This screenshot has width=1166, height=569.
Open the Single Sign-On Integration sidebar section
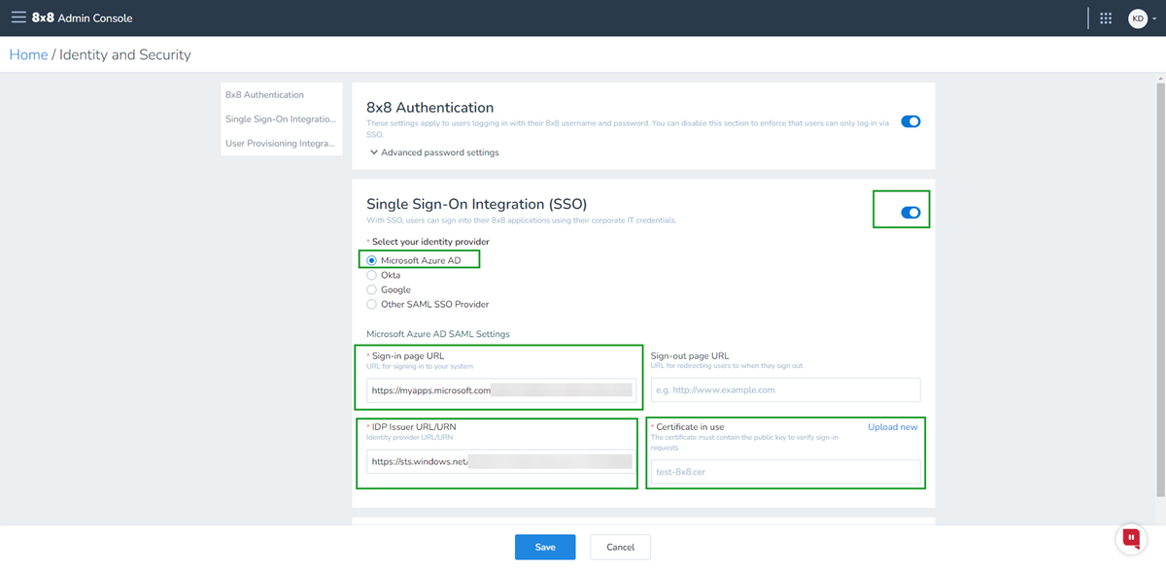coord(281,118)
